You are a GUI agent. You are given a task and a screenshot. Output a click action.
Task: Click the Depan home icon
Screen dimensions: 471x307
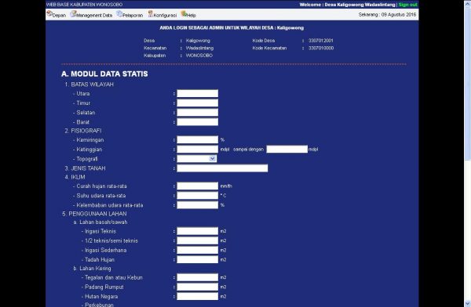[49, 14]
